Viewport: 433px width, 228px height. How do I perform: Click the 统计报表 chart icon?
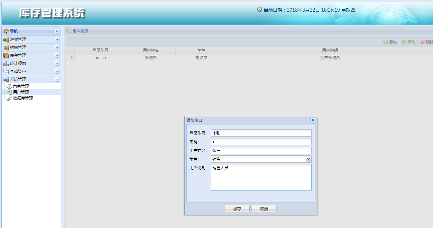(6, 63)
